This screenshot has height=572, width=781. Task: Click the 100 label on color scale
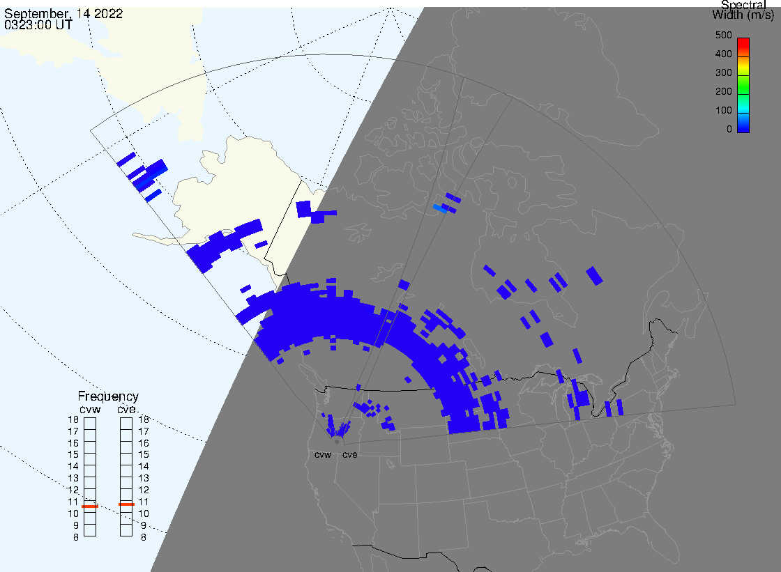click(723, 111)
